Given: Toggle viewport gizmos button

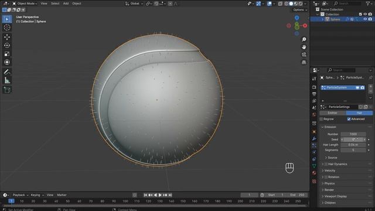Looking at the screenshot, I should pyautogui.click(x=258, y=4).
